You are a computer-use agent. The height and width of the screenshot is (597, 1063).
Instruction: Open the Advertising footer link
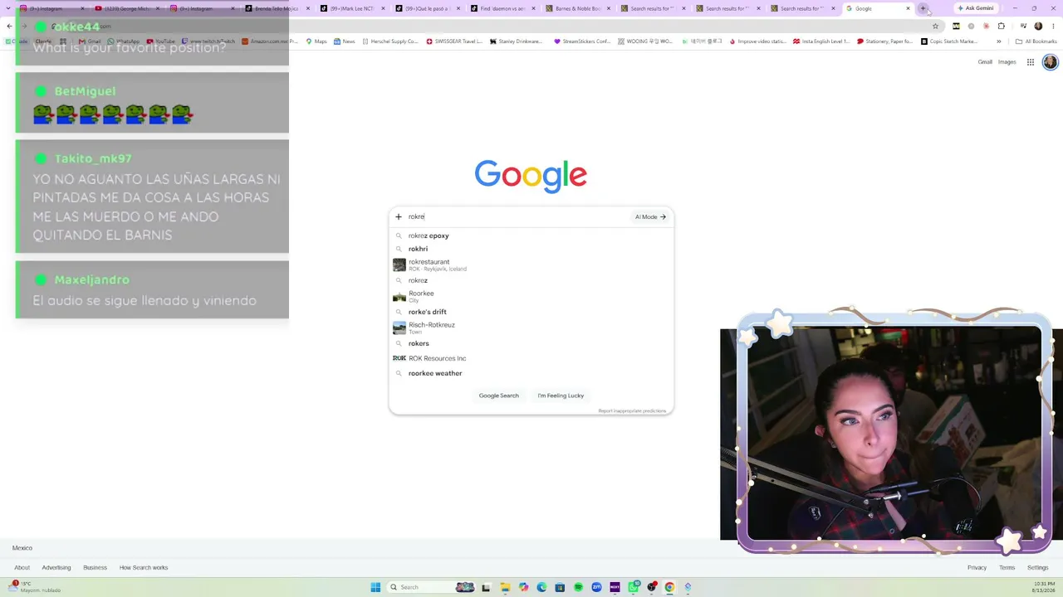point(56,568)
